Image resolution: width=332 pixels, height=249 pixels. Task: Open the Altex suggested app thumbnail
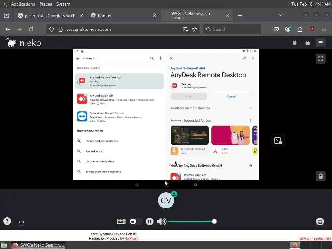tap(231, 135)
